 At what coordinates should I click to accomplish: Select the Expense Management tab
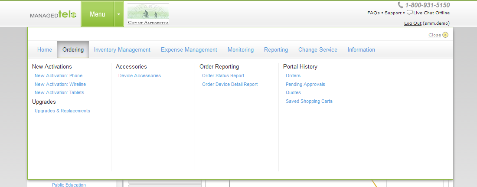pos(189,50)
